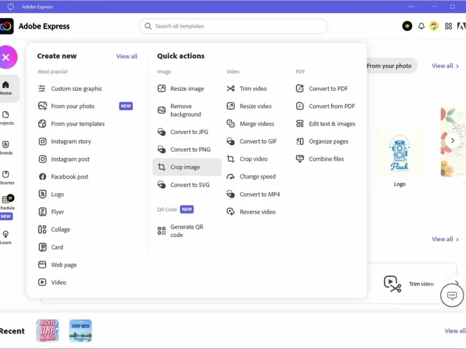Image resolution: width=466 pixels, height=349 pixels.
Task: Click the Logo icon in Create new
Action: click(43, 194)
